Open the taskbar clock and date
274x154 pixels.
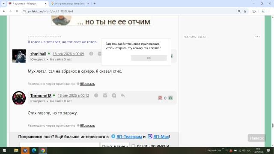pos(258,151)
